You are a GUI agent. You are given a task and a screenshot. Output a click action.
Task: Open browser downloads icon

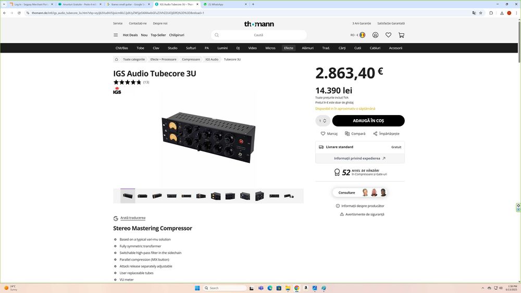click(502, 13)
